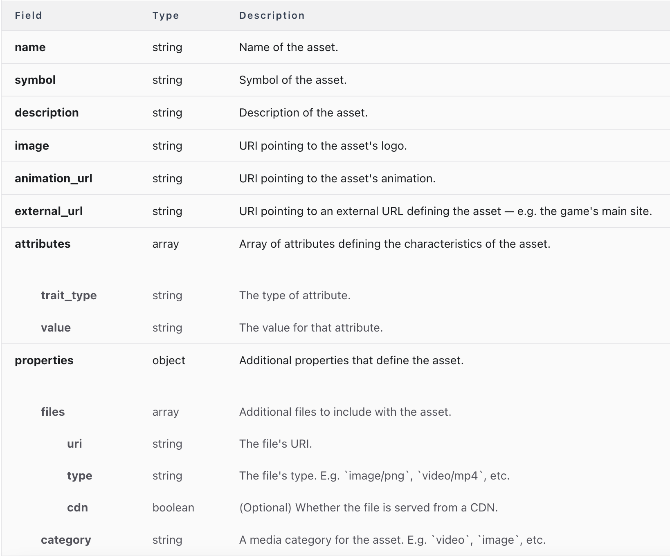This screenshot has height=556, width=670.
Task: Click the boolean type in cdn row
Action: [x=173, y=507]
